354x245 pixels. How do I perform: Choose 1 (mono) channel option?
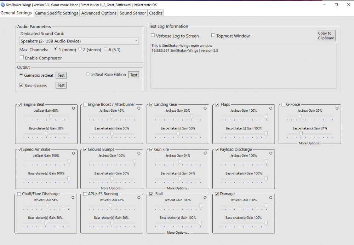56,49
